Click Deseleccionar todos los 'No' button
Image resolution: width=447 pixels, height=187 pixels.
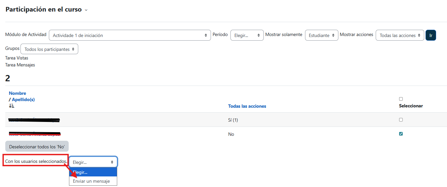pyautogui.click(x=37, y=146)
